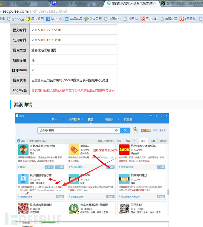Open the glgoo_g bookmark
This screenshot has width=203, height=227.
click(x=16, y=19)
